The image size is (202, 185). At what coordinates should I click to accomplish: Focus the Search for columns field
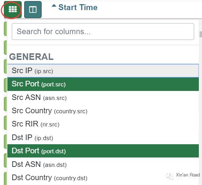pyautogui.click(x=103, y=32)
